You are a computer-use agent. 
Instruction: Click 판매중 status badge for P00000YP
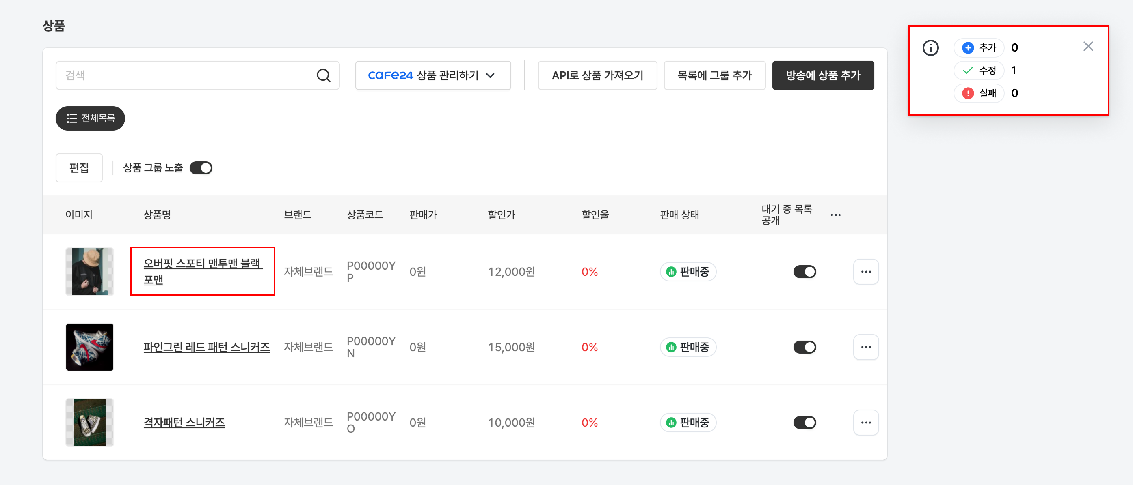pyautogui.click(x=688, y=272)
